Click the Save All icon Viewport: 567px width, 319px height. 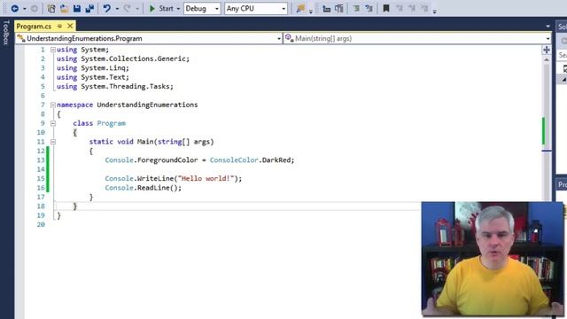click(89, 8)
